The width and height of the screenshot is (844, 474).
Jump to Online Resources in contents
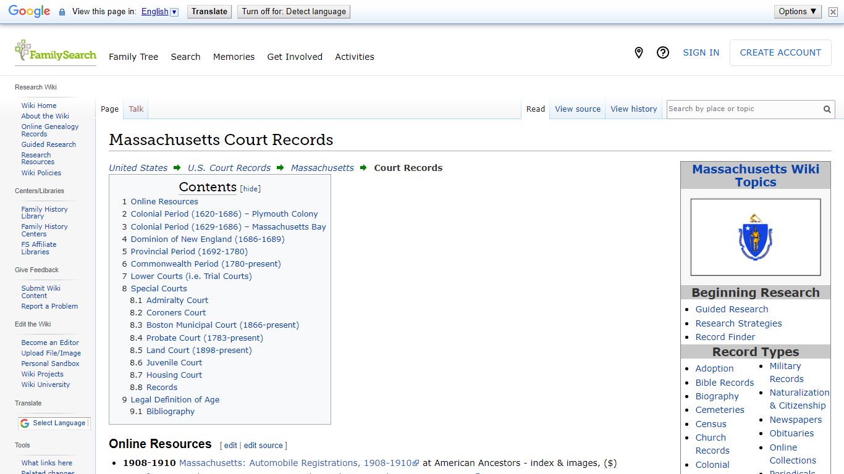pyautogui.click(x=164, y=202)
